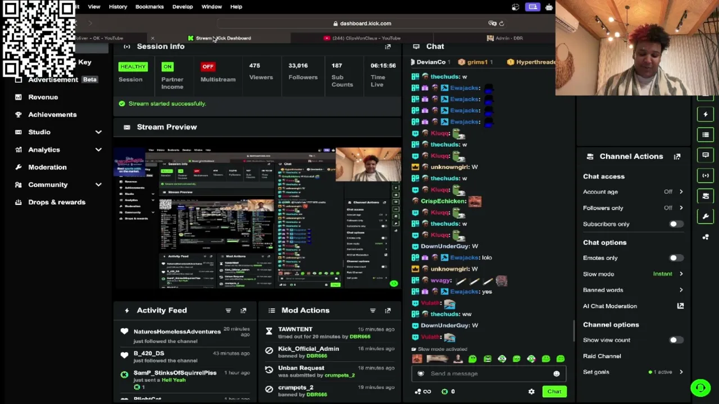The width and height of the screenshot is (719, 404).
Task: Open the Window menu
Action: [212, 7]
